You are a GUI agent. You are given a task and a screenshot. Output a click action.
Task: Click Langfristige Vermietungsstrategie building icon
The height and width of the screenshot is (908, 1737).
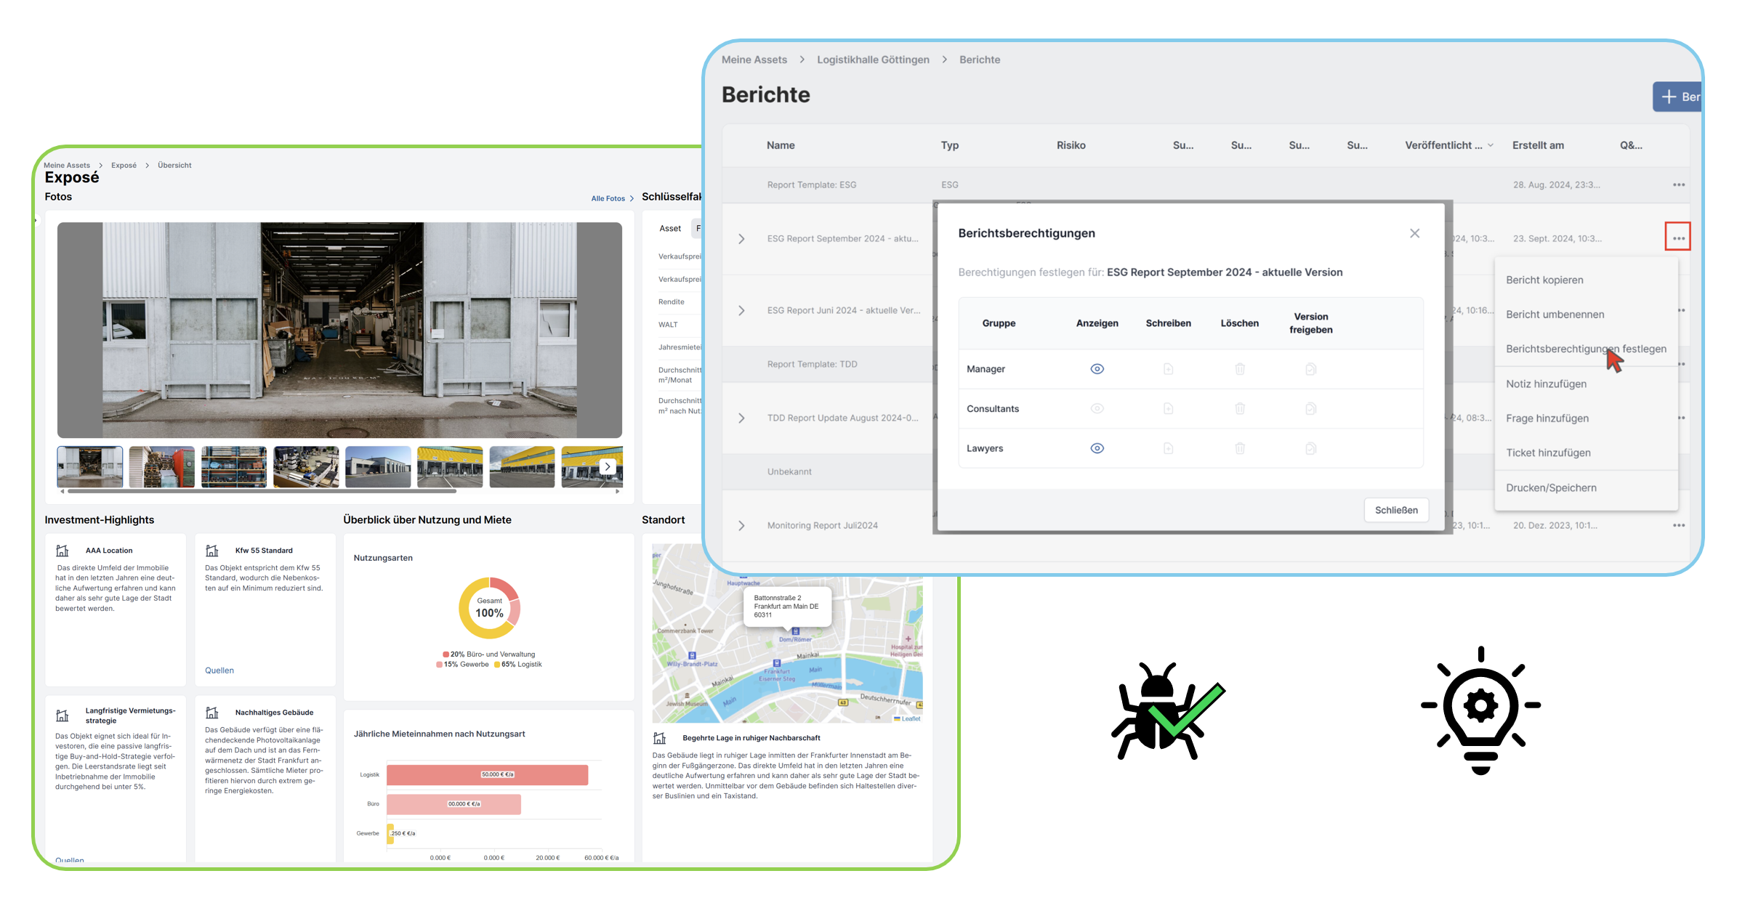click(x=63, y=716)
